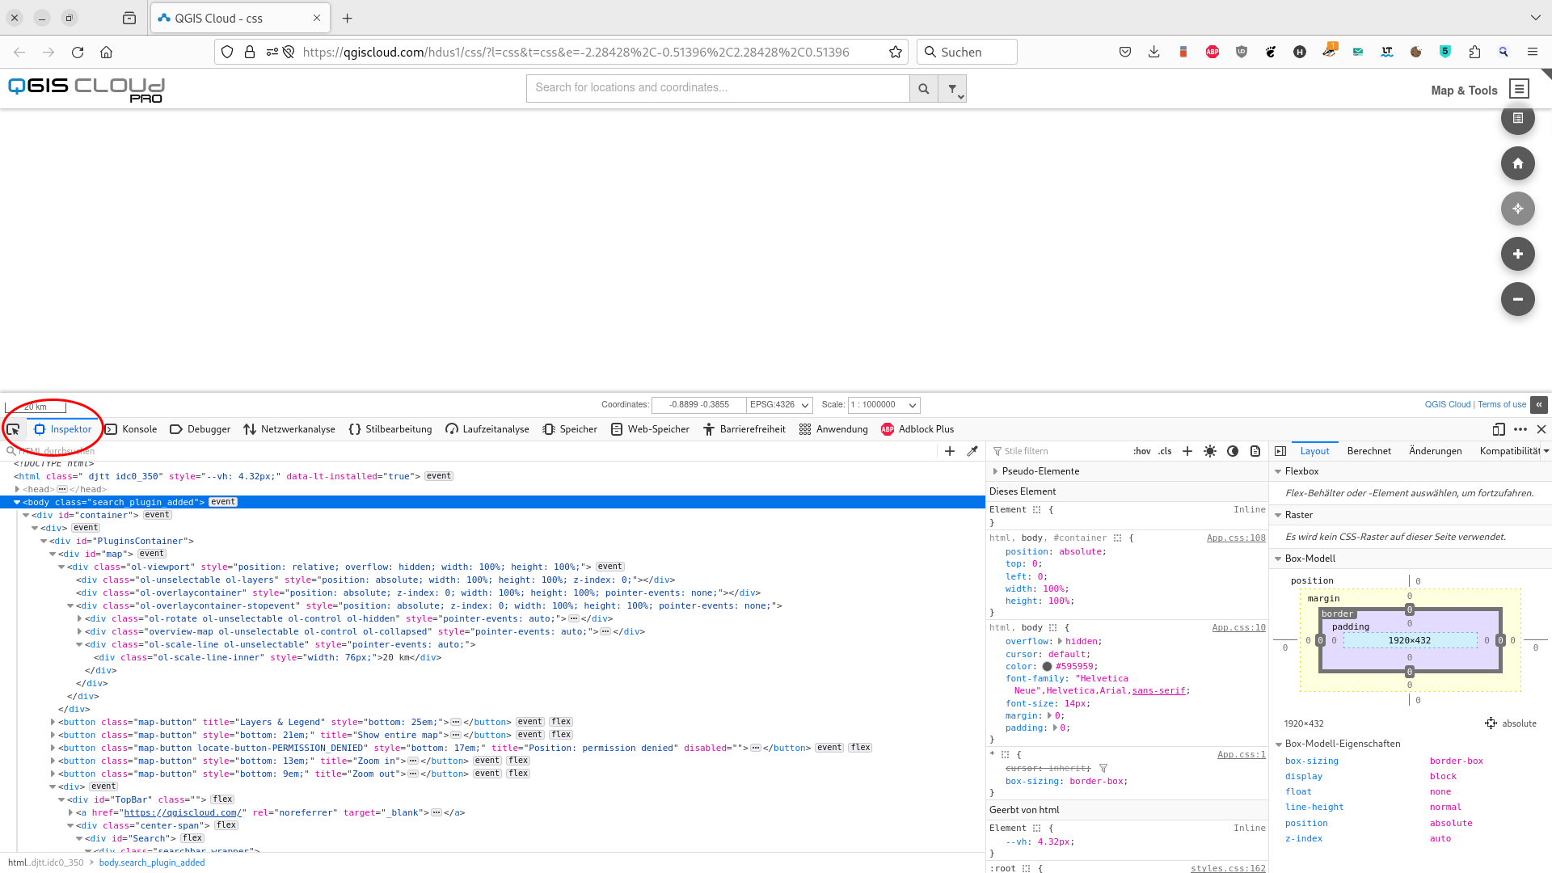Image resolution: width=1552 pixels, height=873 pixels.
Task: Open the Stilbearbeitung tab
Action: point(390,429)
